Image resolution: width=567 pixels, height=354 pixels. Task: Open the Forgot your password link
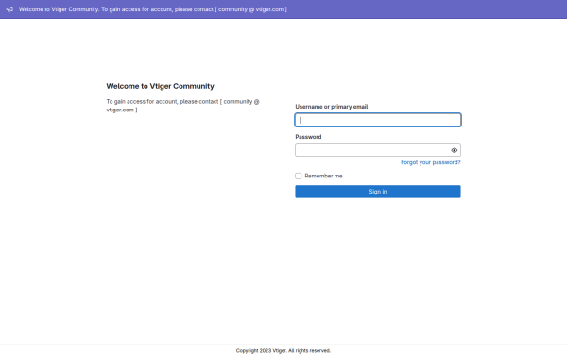pyautogui.click(x=431, y=162)
